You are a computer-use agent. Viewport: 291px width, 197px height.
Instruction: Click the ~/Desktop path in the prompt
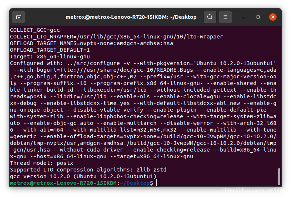(x=135, y=183)
